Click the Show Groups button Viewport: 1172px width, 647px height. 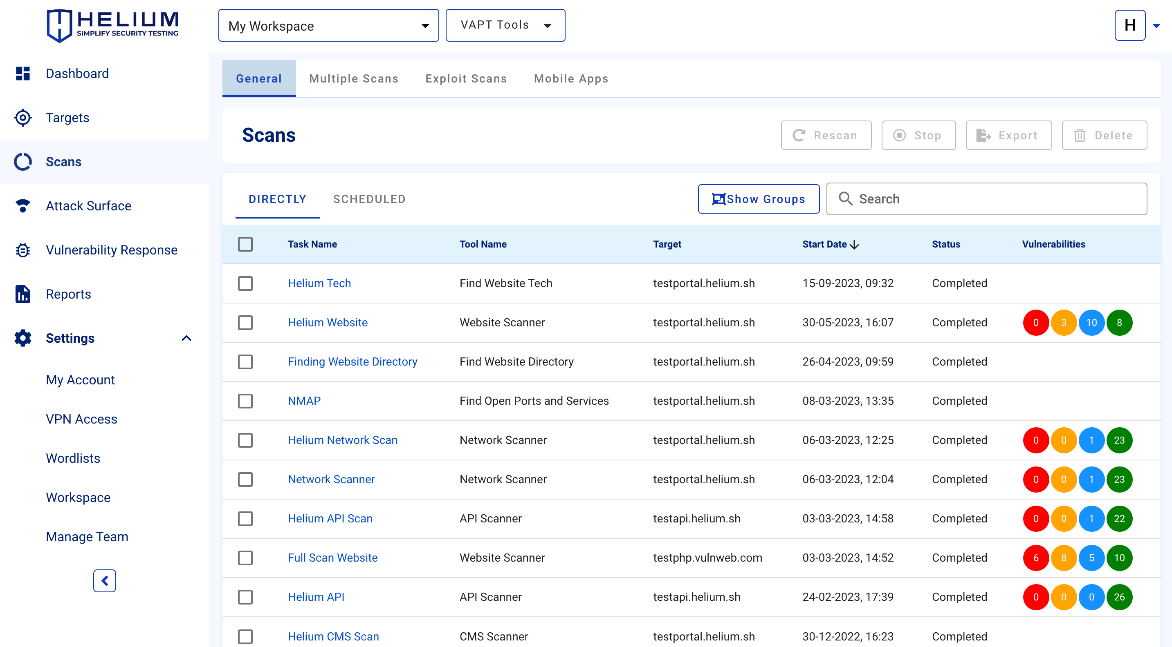(759, 199)
